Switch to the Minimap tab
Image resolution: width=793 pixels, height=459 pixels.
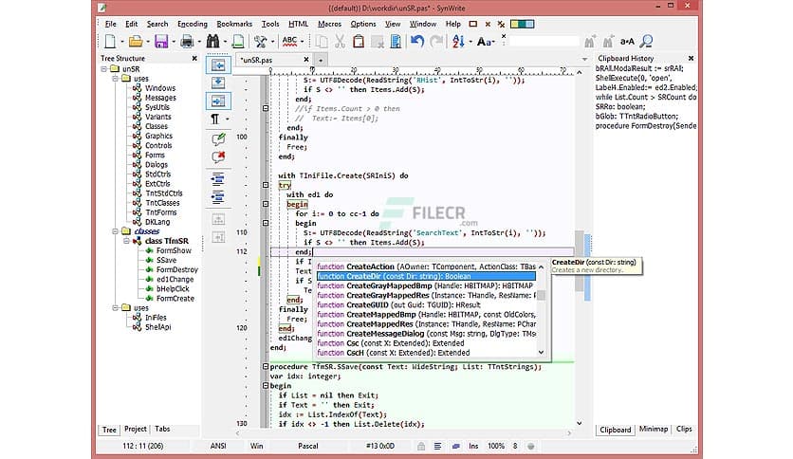(x=653, y=429)
